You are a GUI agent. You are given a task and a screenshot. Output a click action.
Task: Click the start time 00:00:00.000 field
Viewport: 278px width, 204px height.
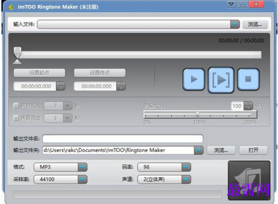point(35,86)
